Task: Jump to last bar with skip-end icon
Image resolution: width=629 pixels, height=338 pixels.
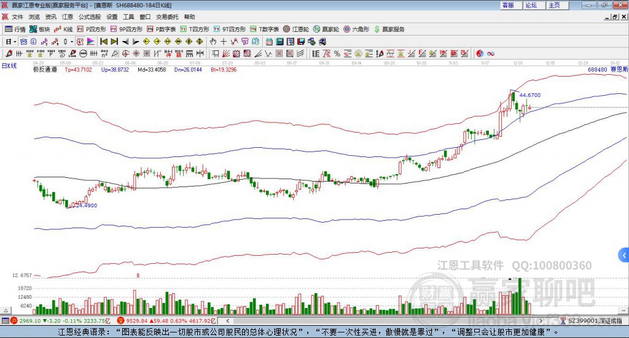Action: pyautogui.click(x=114, y=42)
